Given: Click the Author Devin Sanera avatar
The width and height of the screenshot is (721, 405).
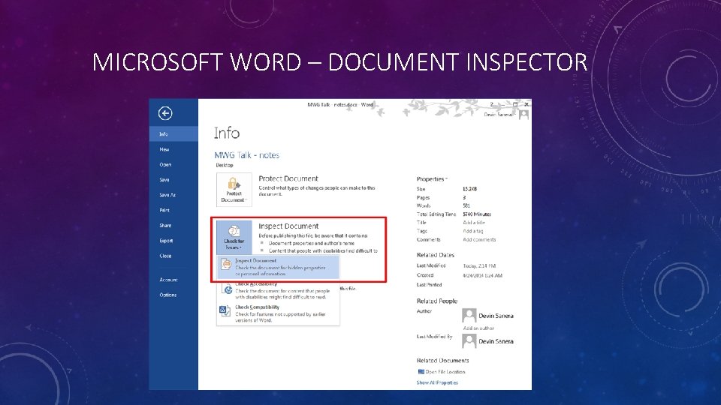Looking at the screenshot, I should (x=469, y=316).
